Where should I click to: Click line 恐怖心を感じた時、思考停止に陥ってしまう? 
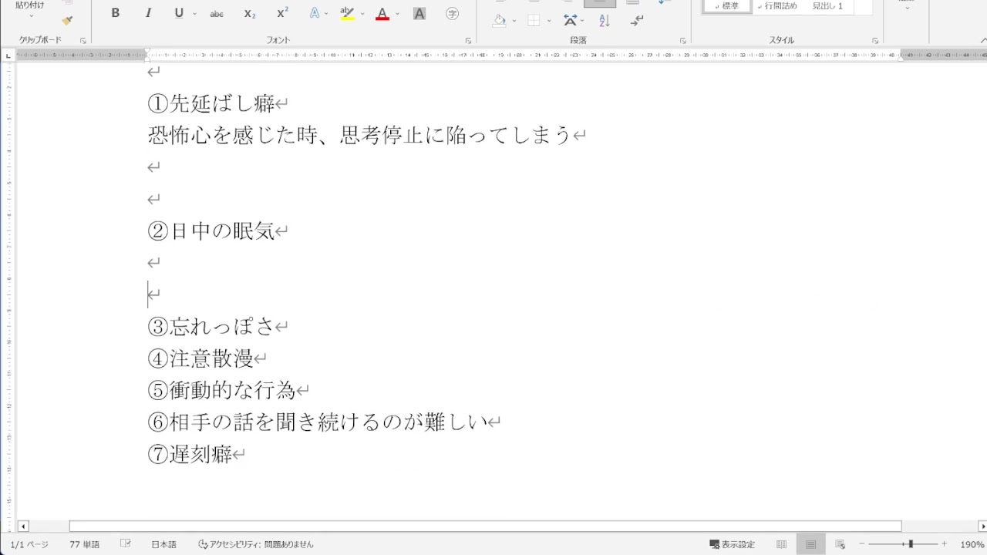coord(359,135)
